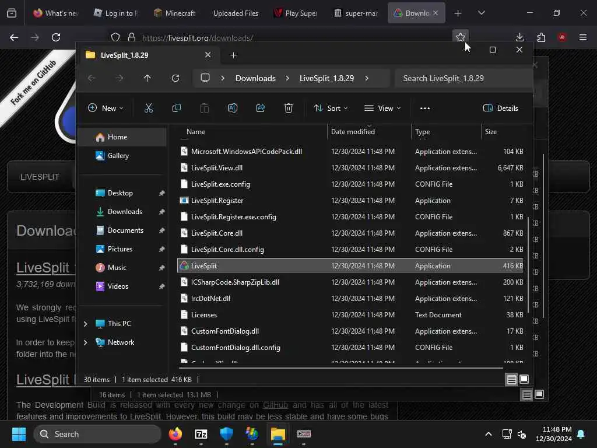Switch to large thumbnails view icon in status bar
This screenshot has width=597, height=448.
coord(524,379)
